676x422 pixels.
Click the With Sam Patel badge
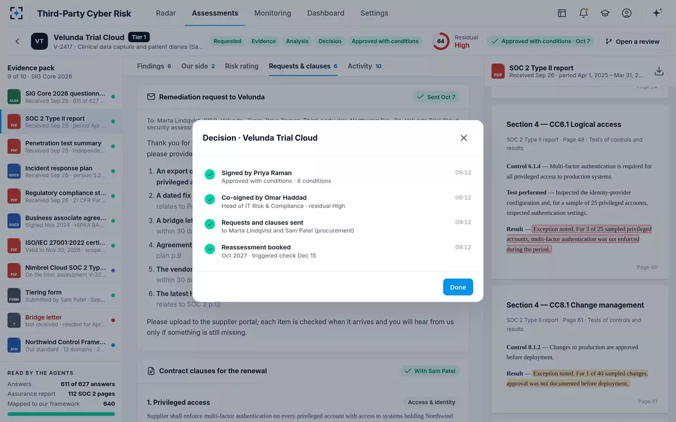pos(430,371)
